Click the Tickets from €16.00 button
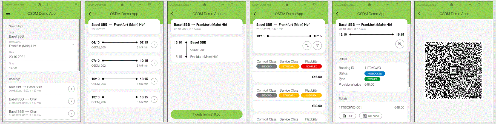 pos(207,114)
